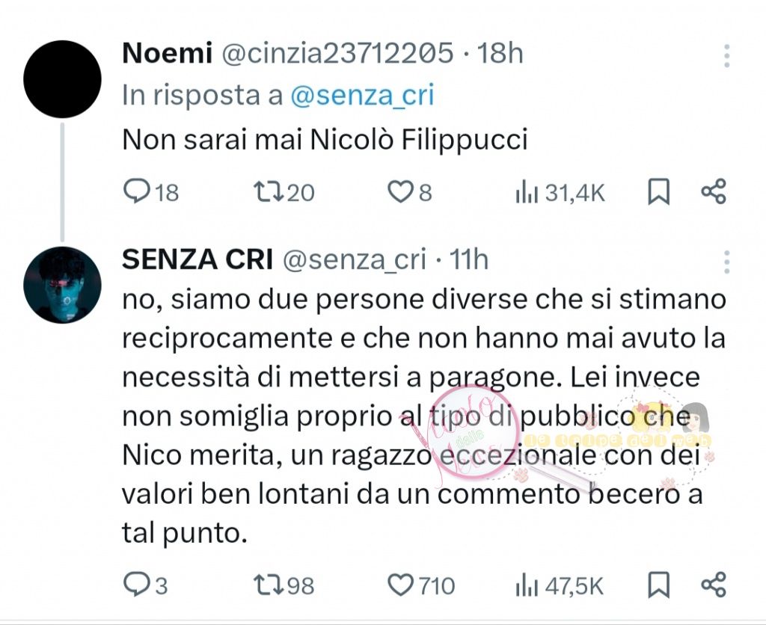
Task: Like SENZA CRI's tweet
Action: pos(401,585)
